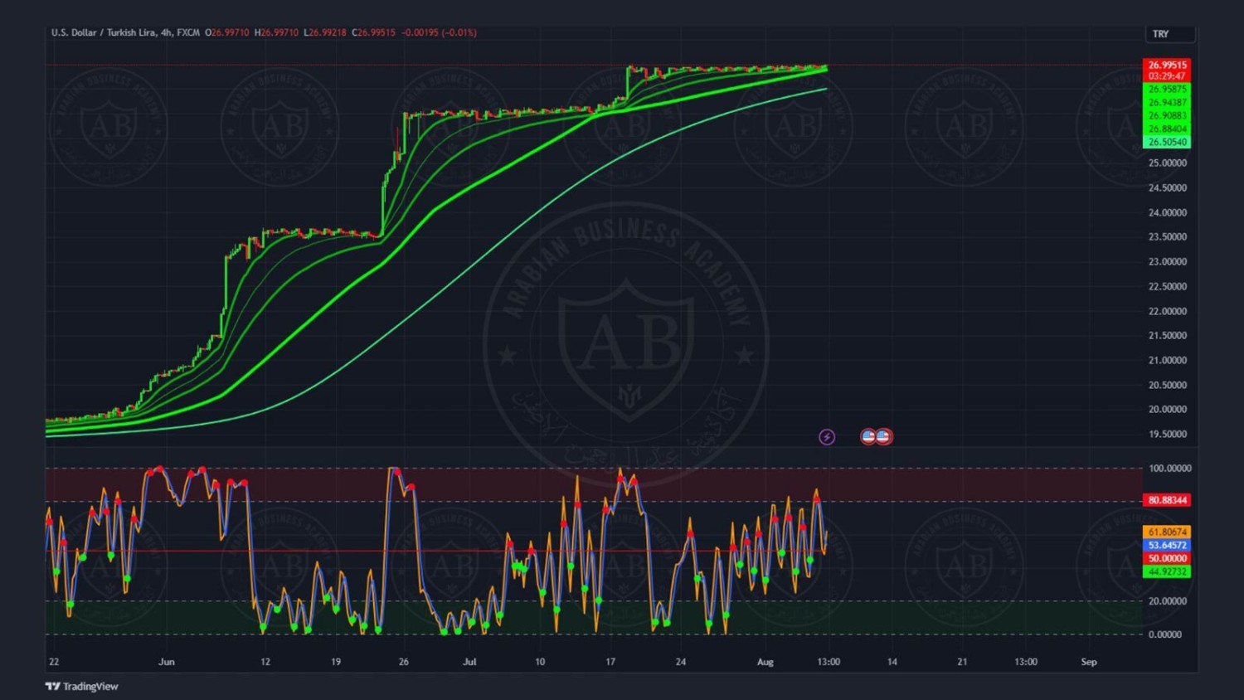Click the U.S. Dollar / Turkish Lira symbol title
Viewport: 1244px width, 700px height.
click(104, 32)
